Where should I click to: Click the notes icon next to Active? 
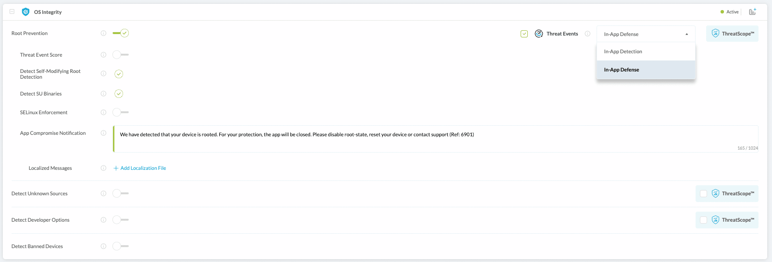752,12
